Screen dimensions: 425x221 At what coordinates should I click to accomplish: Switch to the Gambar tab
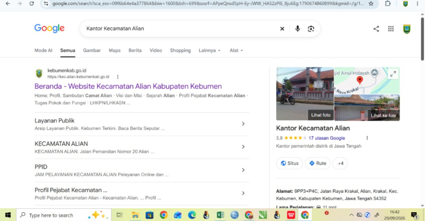(92, 50)
